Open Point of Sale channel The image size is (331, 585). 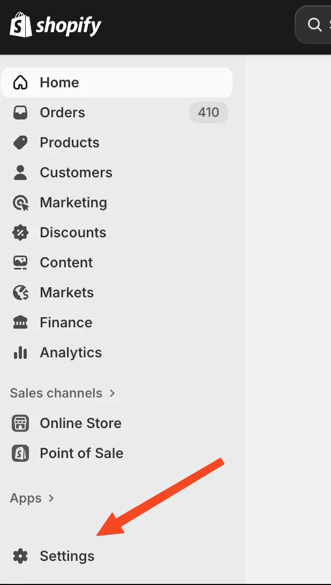(x=81, y=453)
